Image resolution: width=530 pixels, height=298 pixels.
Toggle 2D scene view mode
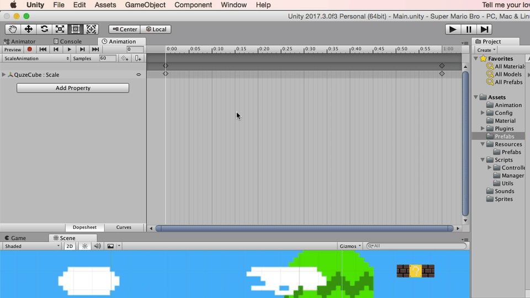click(x=70, y=246)
